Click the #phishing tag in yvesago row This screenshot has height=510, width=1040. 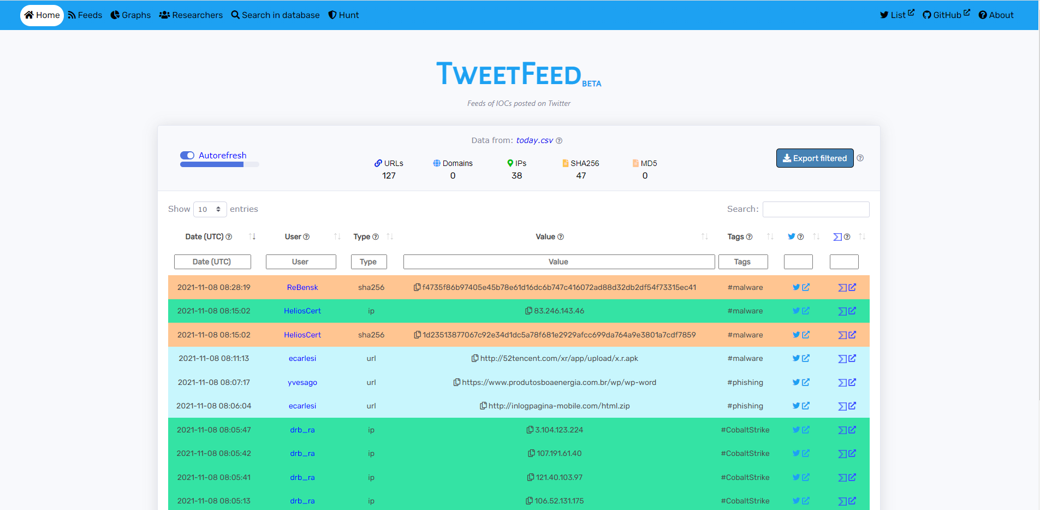(x=745, y=382)
